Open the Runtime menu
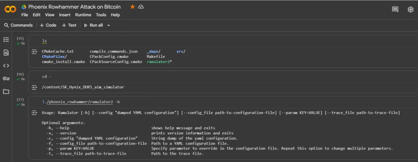 tap(83, 15)
